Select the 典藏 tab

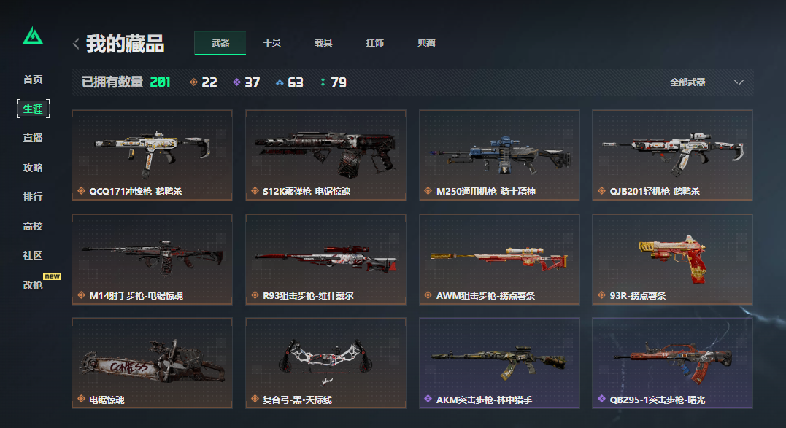coord(426,43)
